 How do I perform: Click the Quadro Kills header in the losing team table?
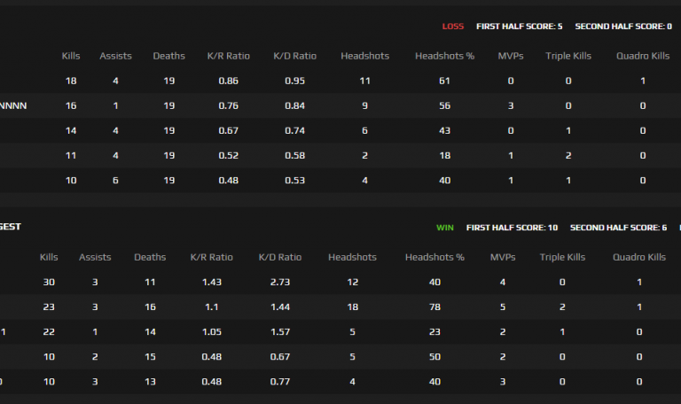click(x=643, y=56)
